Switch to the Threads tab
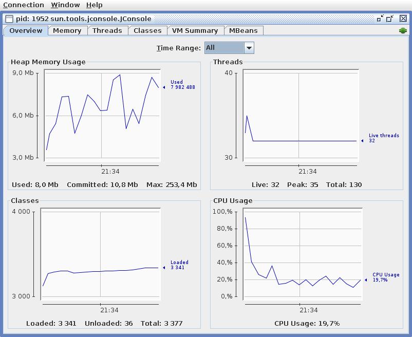 [x=107, y=30]
